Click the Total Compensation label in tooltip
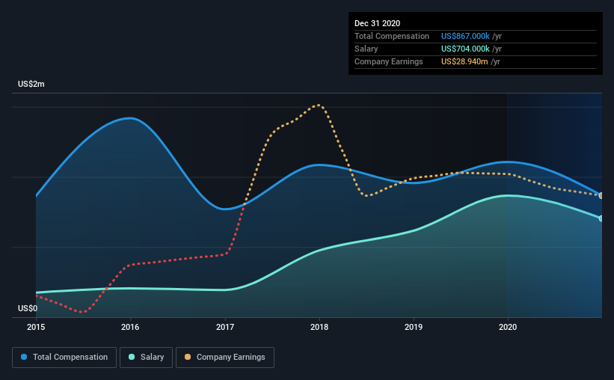 392,36
